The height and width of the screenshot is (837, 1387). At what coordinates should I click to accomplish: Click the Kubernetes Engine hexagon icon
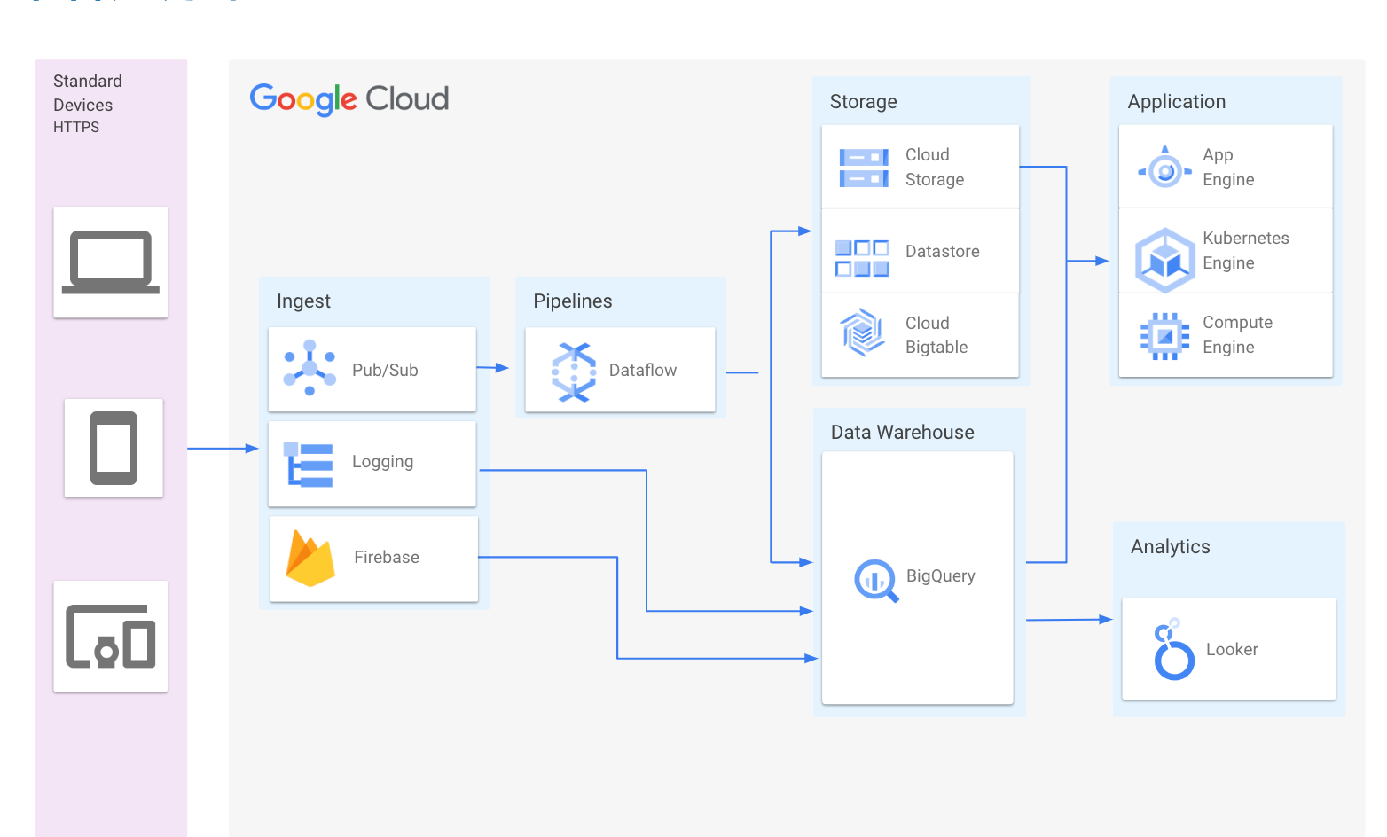pyautogui.click(x=1165, y=261)
